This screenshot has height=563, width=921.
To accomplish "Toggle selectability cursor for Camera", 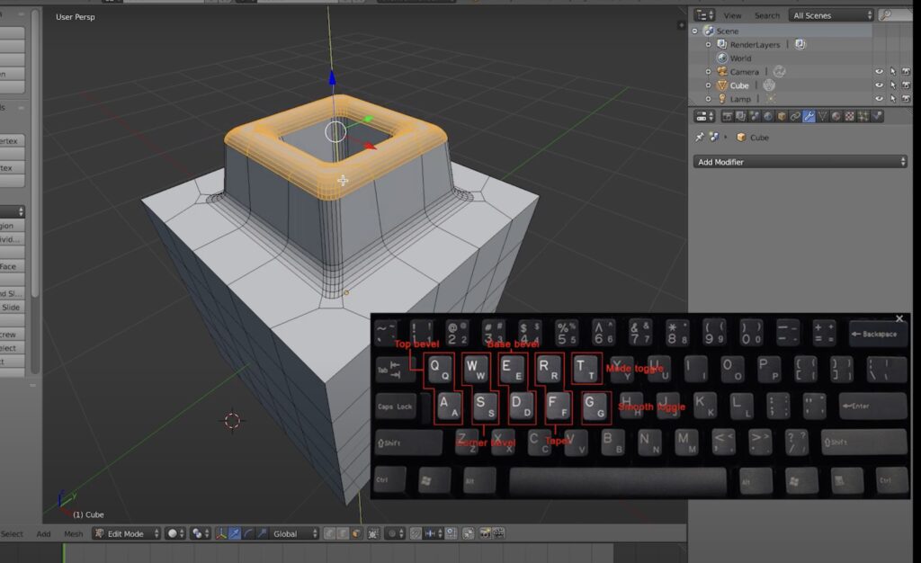I will click(x=893, y=72).
